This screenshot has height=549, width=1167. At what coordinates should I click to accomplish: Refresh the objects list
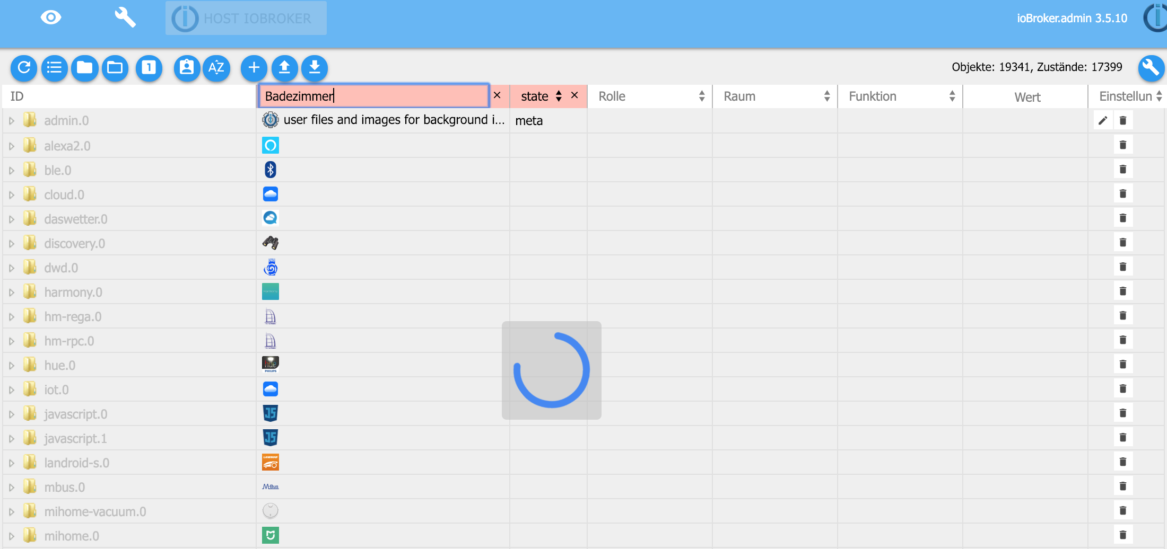[x=24, y=68]
